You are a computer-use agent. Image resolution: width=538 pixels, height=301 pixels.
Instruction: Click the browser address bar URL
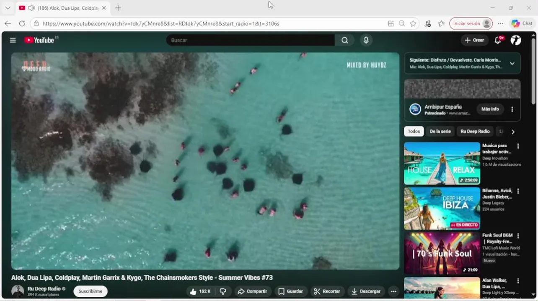pyautogui.click(x=161, y=23)
